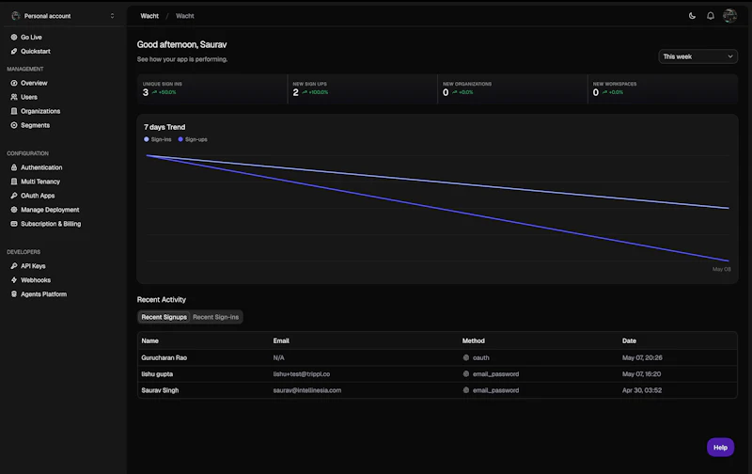This screenshot has width=752, height=474.
Task: Click the Authentication lock icon
Action: [x=14, y=167]
